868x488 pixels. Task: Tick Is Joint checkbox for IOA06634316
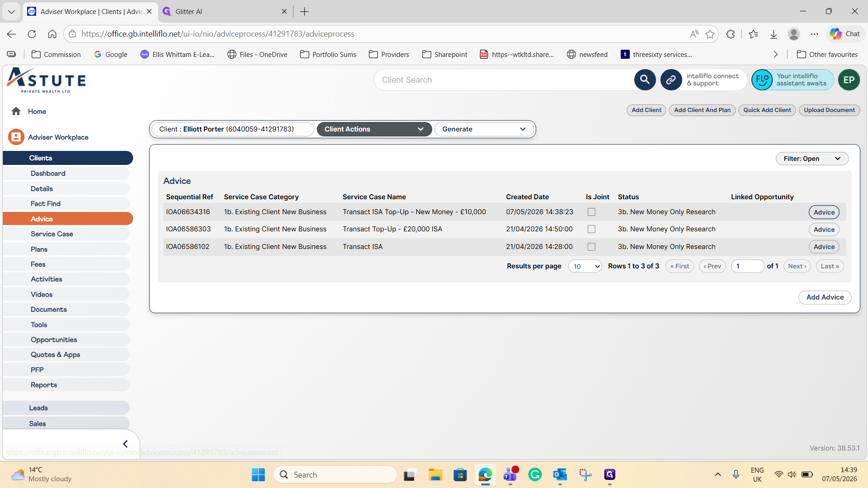(x=591, y=212)
